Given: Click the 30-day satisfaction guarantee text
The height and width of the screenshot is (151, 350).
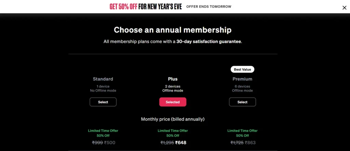Looking at the screenshot, I should pos(209,42).
